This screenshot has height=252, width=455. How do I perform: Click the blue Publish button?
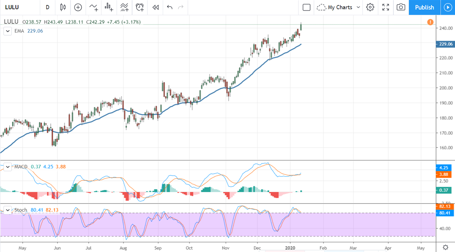pyautogui.click(x=424, y=7)
